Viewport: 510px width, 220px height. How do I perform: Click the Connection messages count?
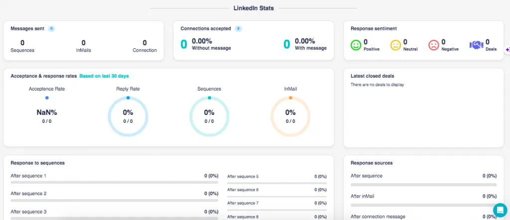click(145, 43)
